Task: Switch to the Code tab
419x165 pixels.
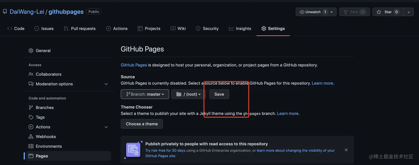Action: point(16,28)
